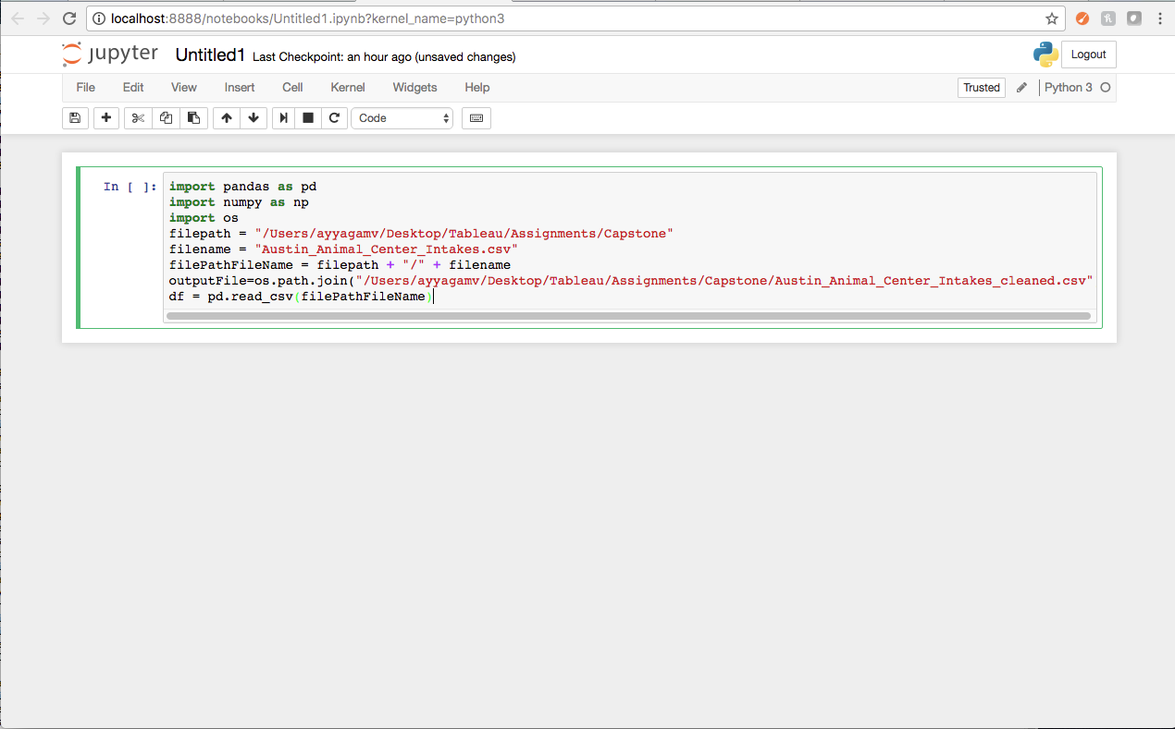Open the File menu
1175x729 pixels.
click(85, 88)
